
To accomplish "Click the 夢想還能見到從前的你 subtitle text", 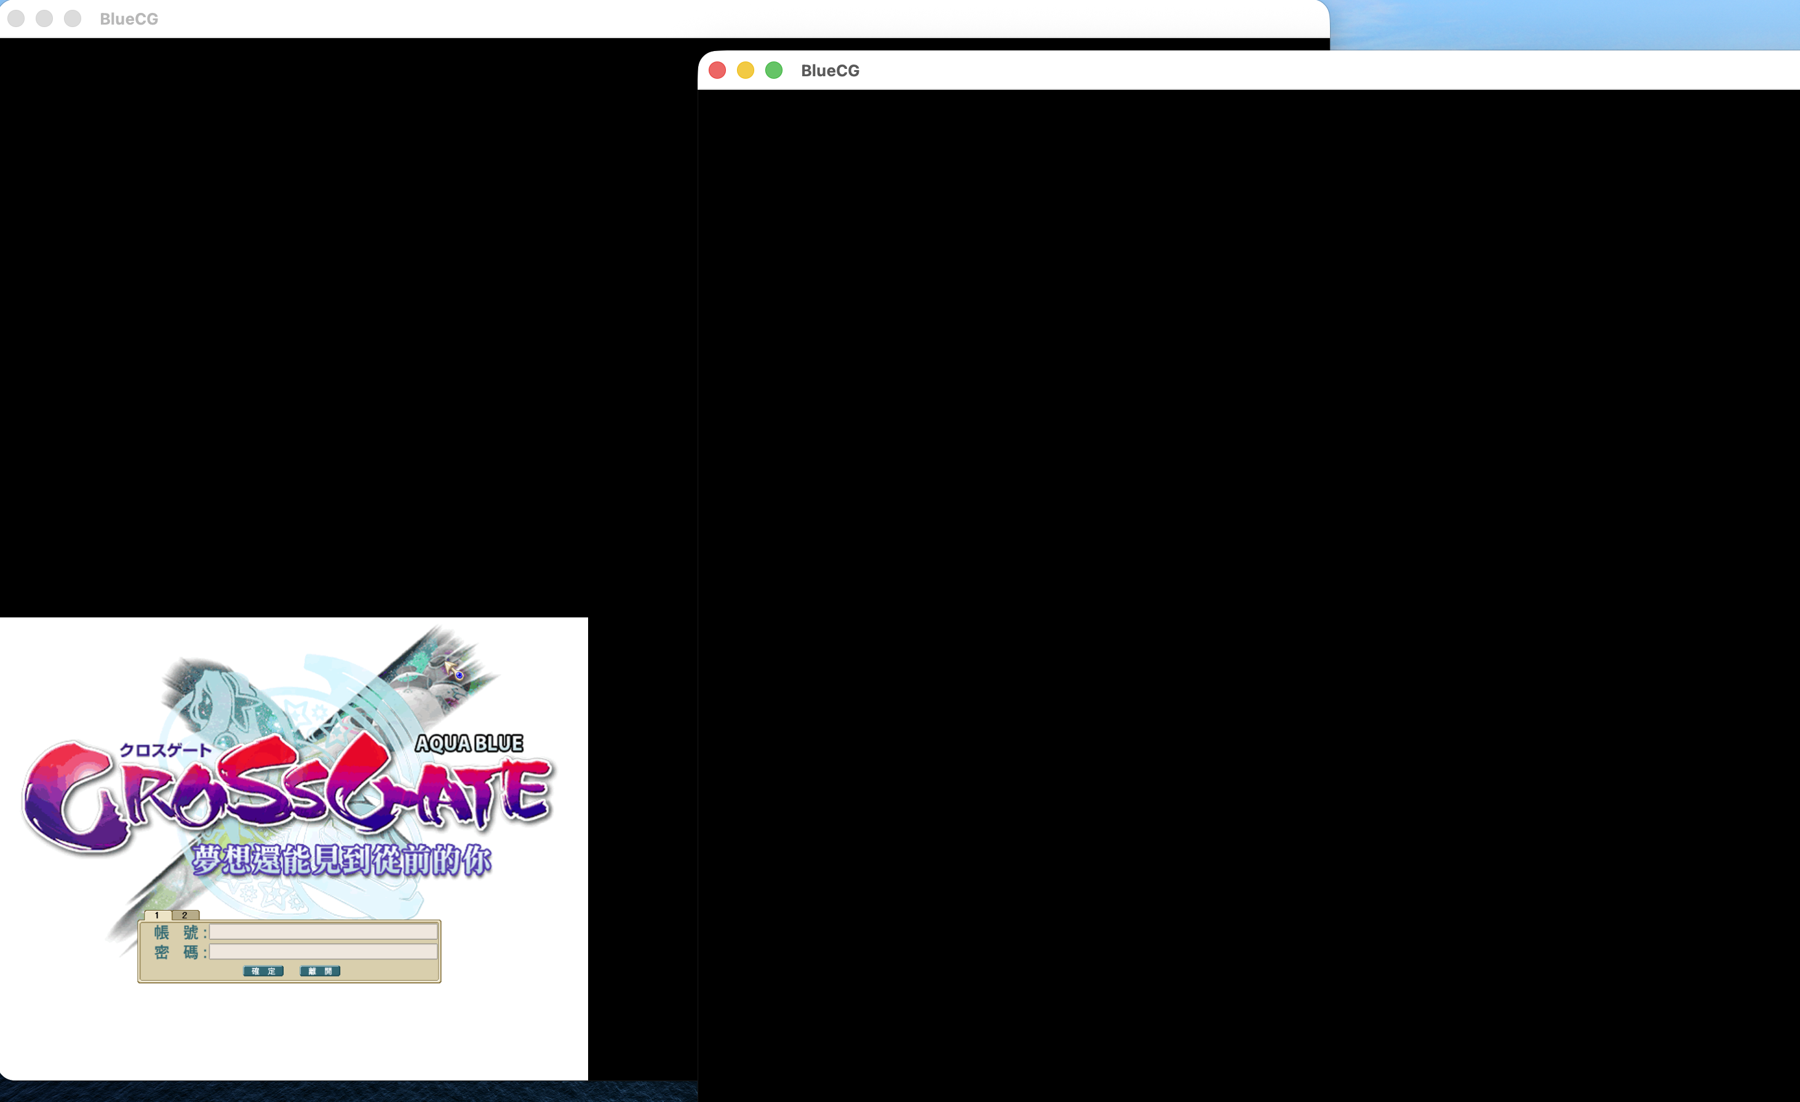I will coord(341,860).
